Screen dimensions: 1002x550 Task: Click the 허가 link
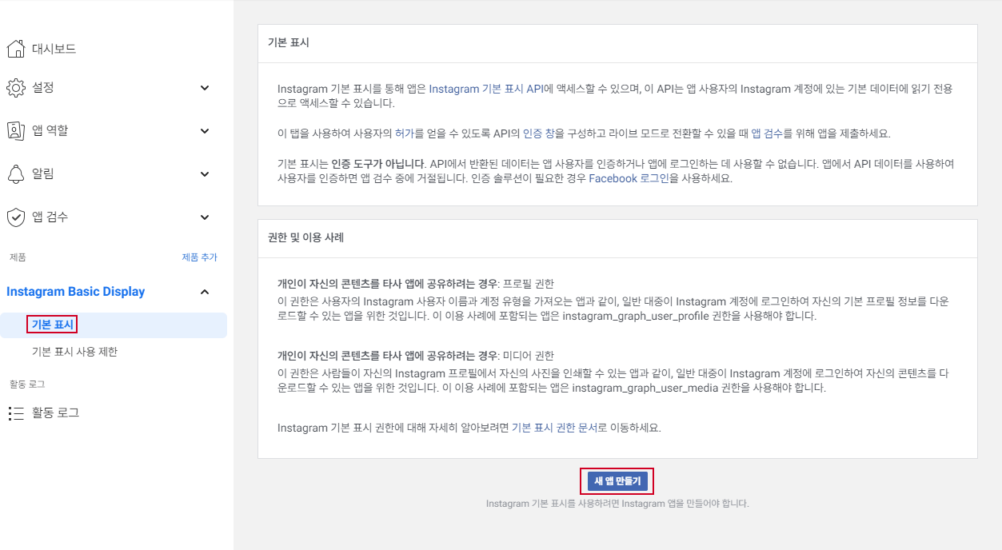pos(405,134)
